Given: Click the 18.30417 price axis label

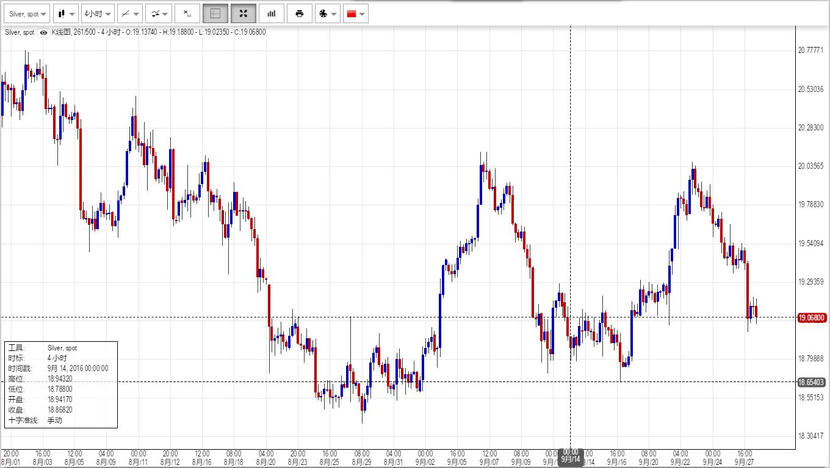Looking at the screenshot, I should pos(811,436).
